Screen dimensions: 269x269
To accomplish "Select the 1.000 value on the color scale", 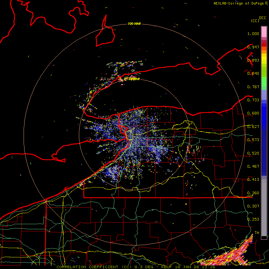I will [x=253, y=33].
